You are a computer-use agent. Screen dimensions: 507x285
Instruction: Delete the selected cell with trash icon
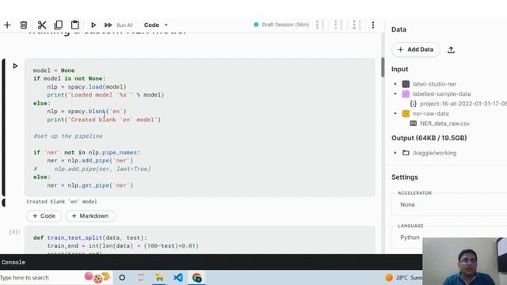click(24, 25)
